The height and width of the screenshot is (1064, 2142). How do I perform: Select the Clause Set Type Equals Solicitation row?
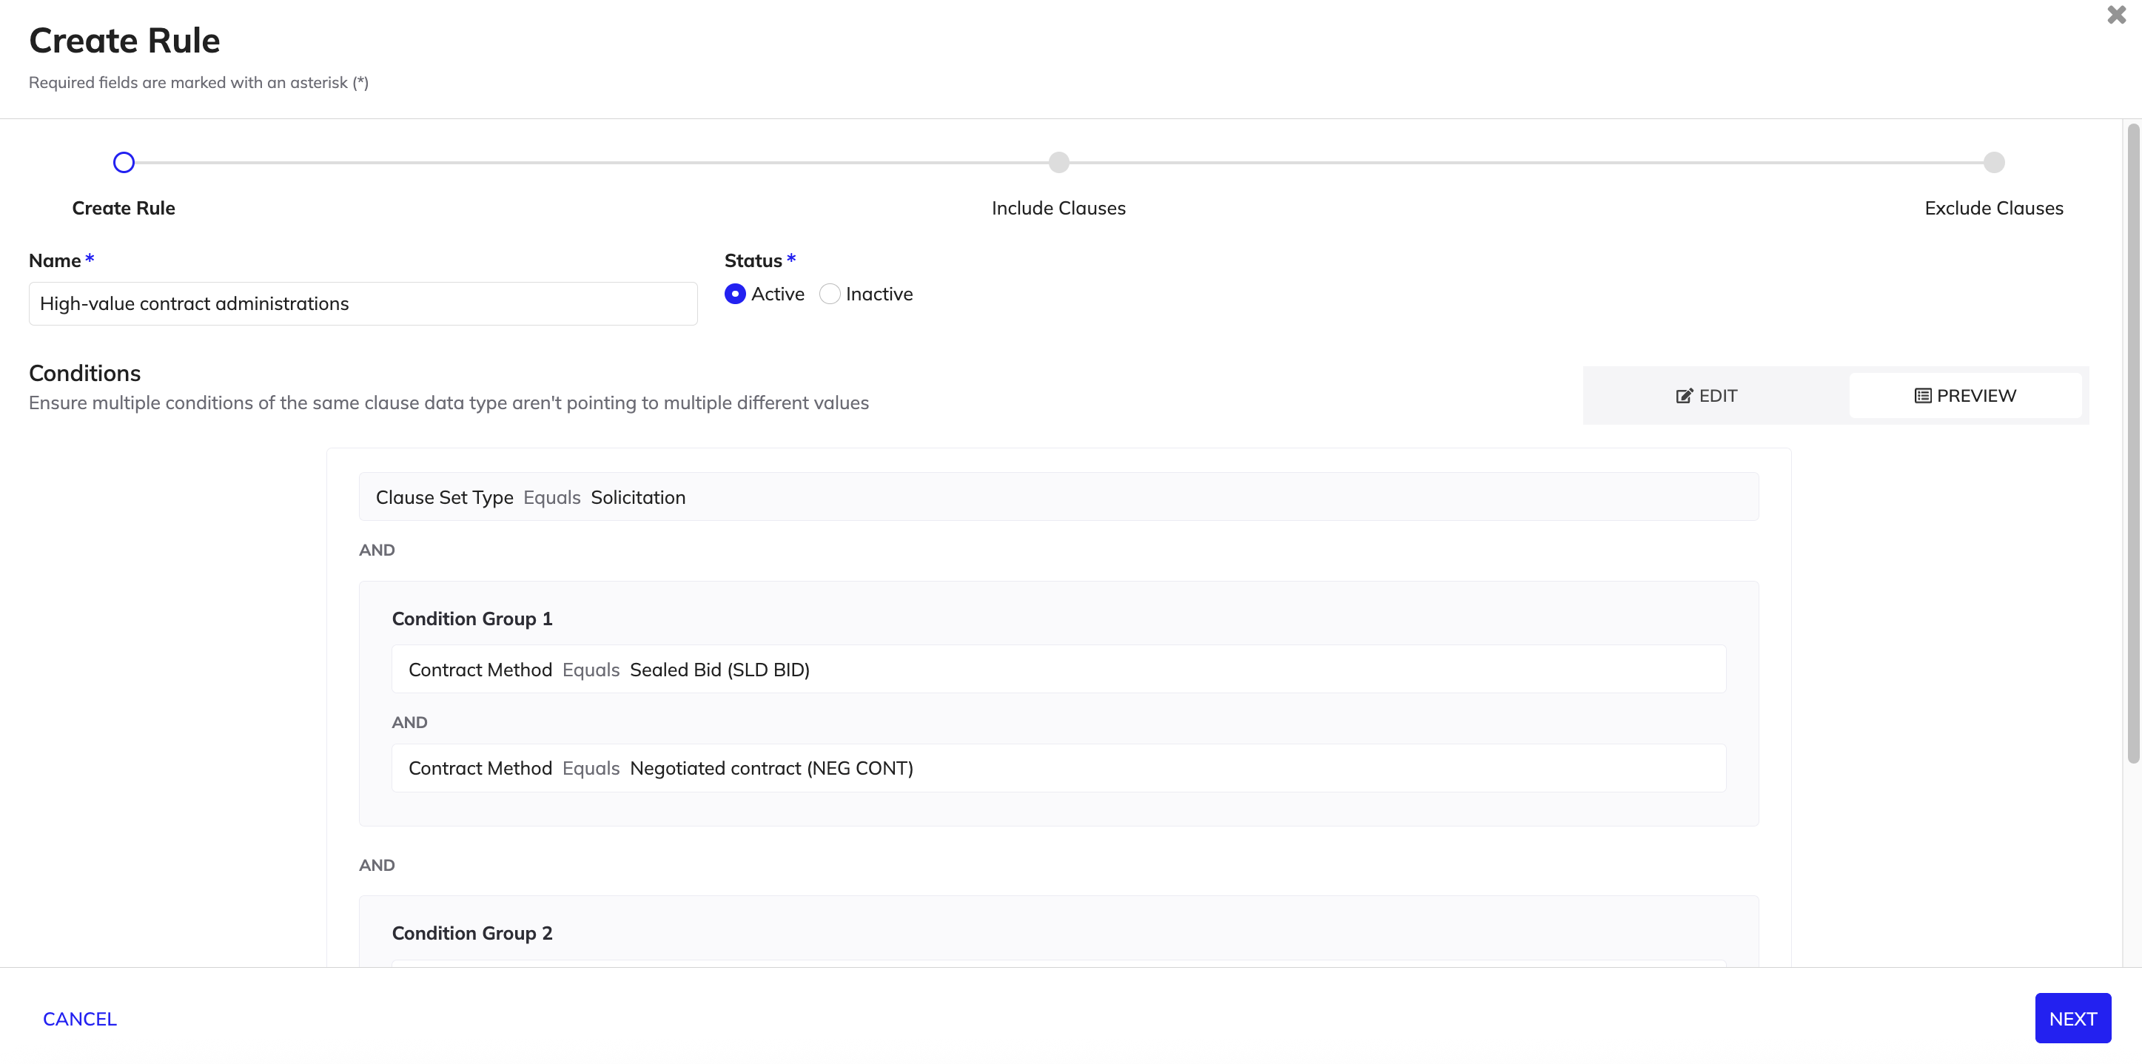click(1058, 497)
